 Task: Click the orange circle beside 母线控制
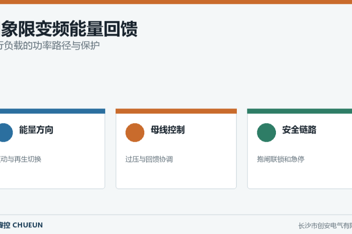point(135,133)
